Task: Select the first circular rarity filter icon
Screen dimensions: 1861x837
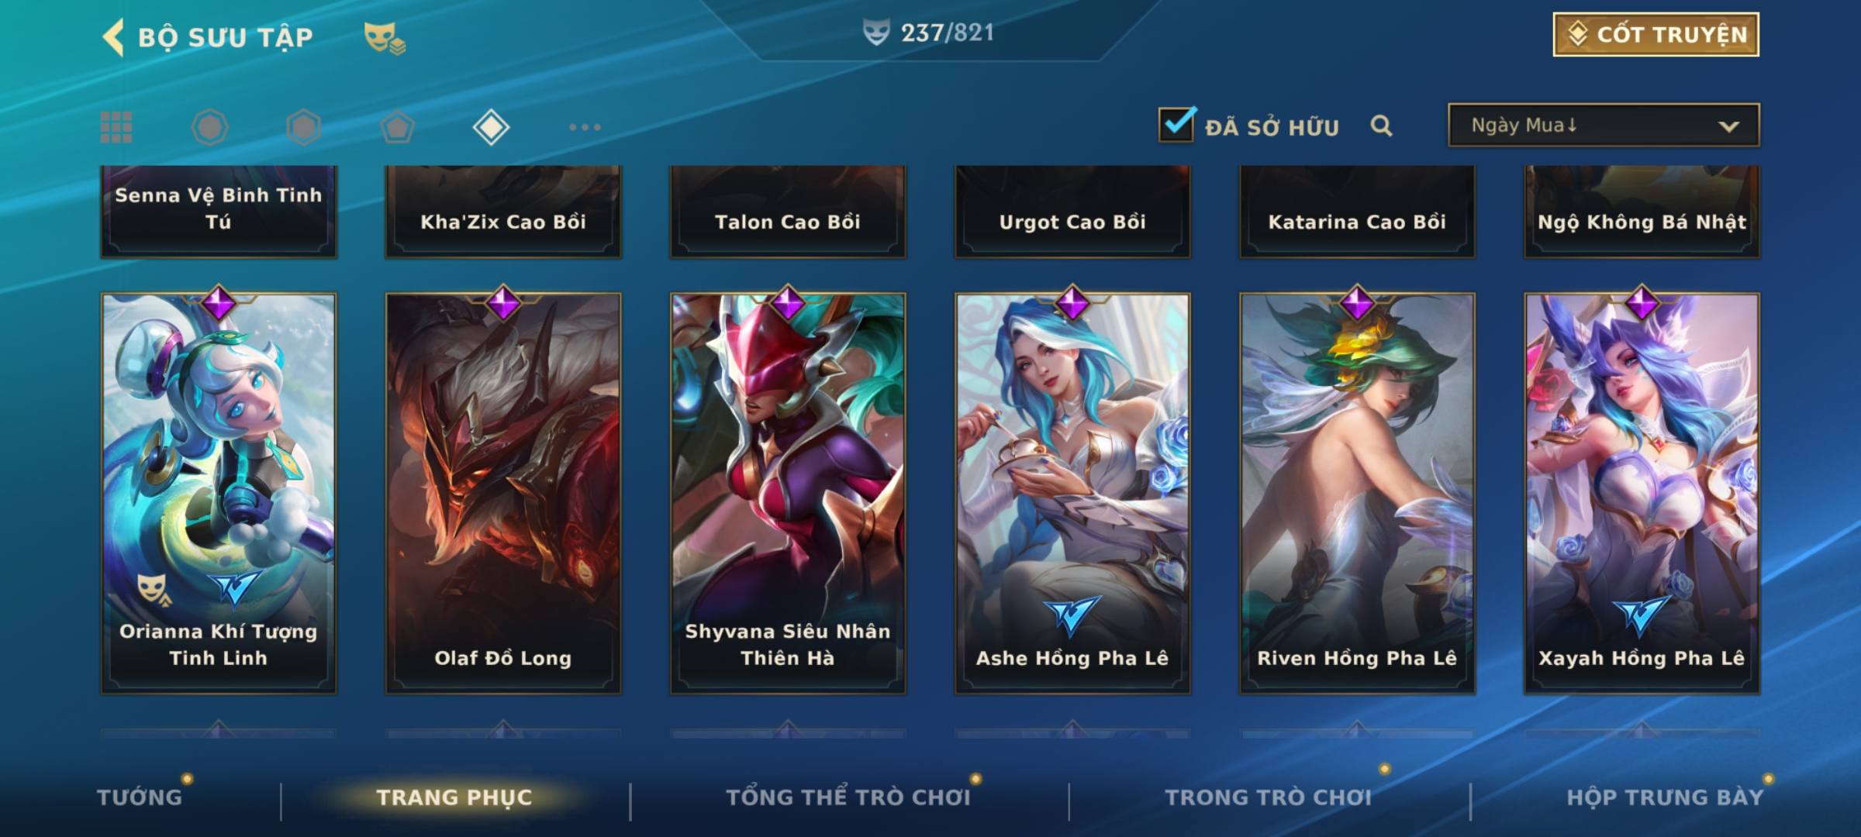Action: [x=209, y=127]
